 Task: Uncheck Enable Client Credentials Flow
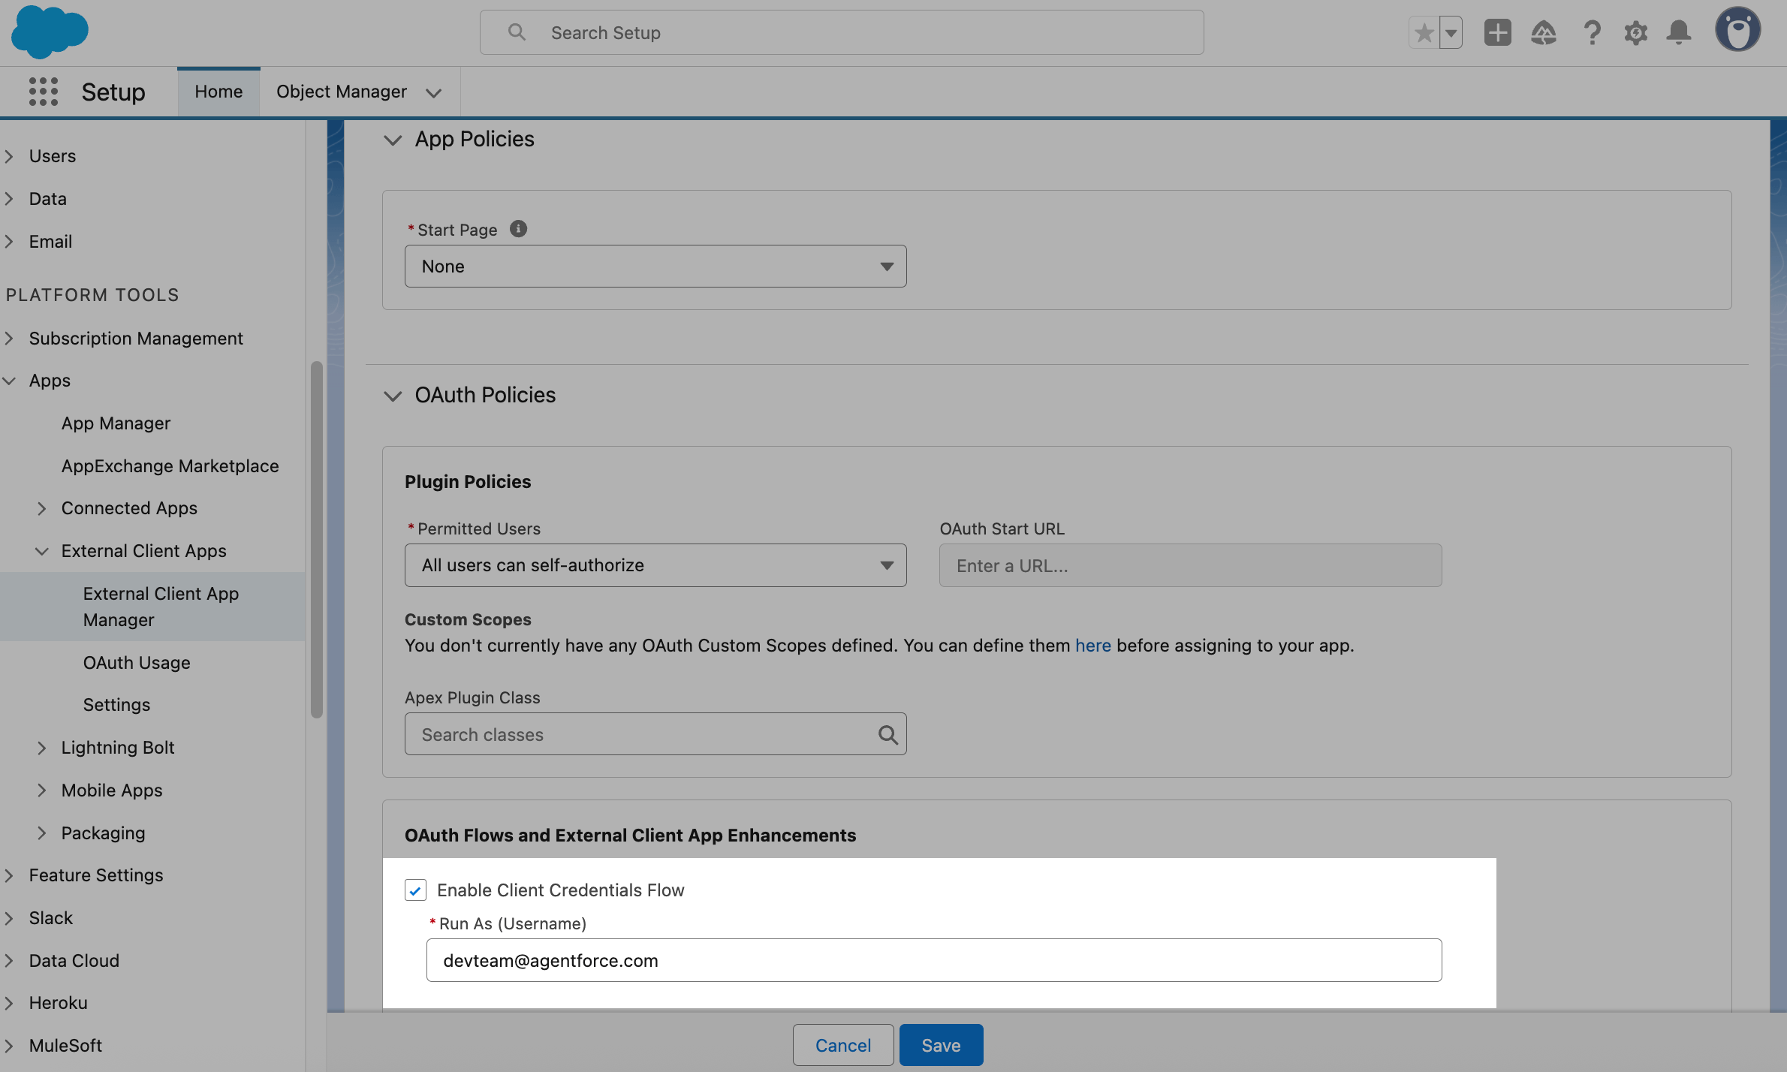tap(415, 890)
